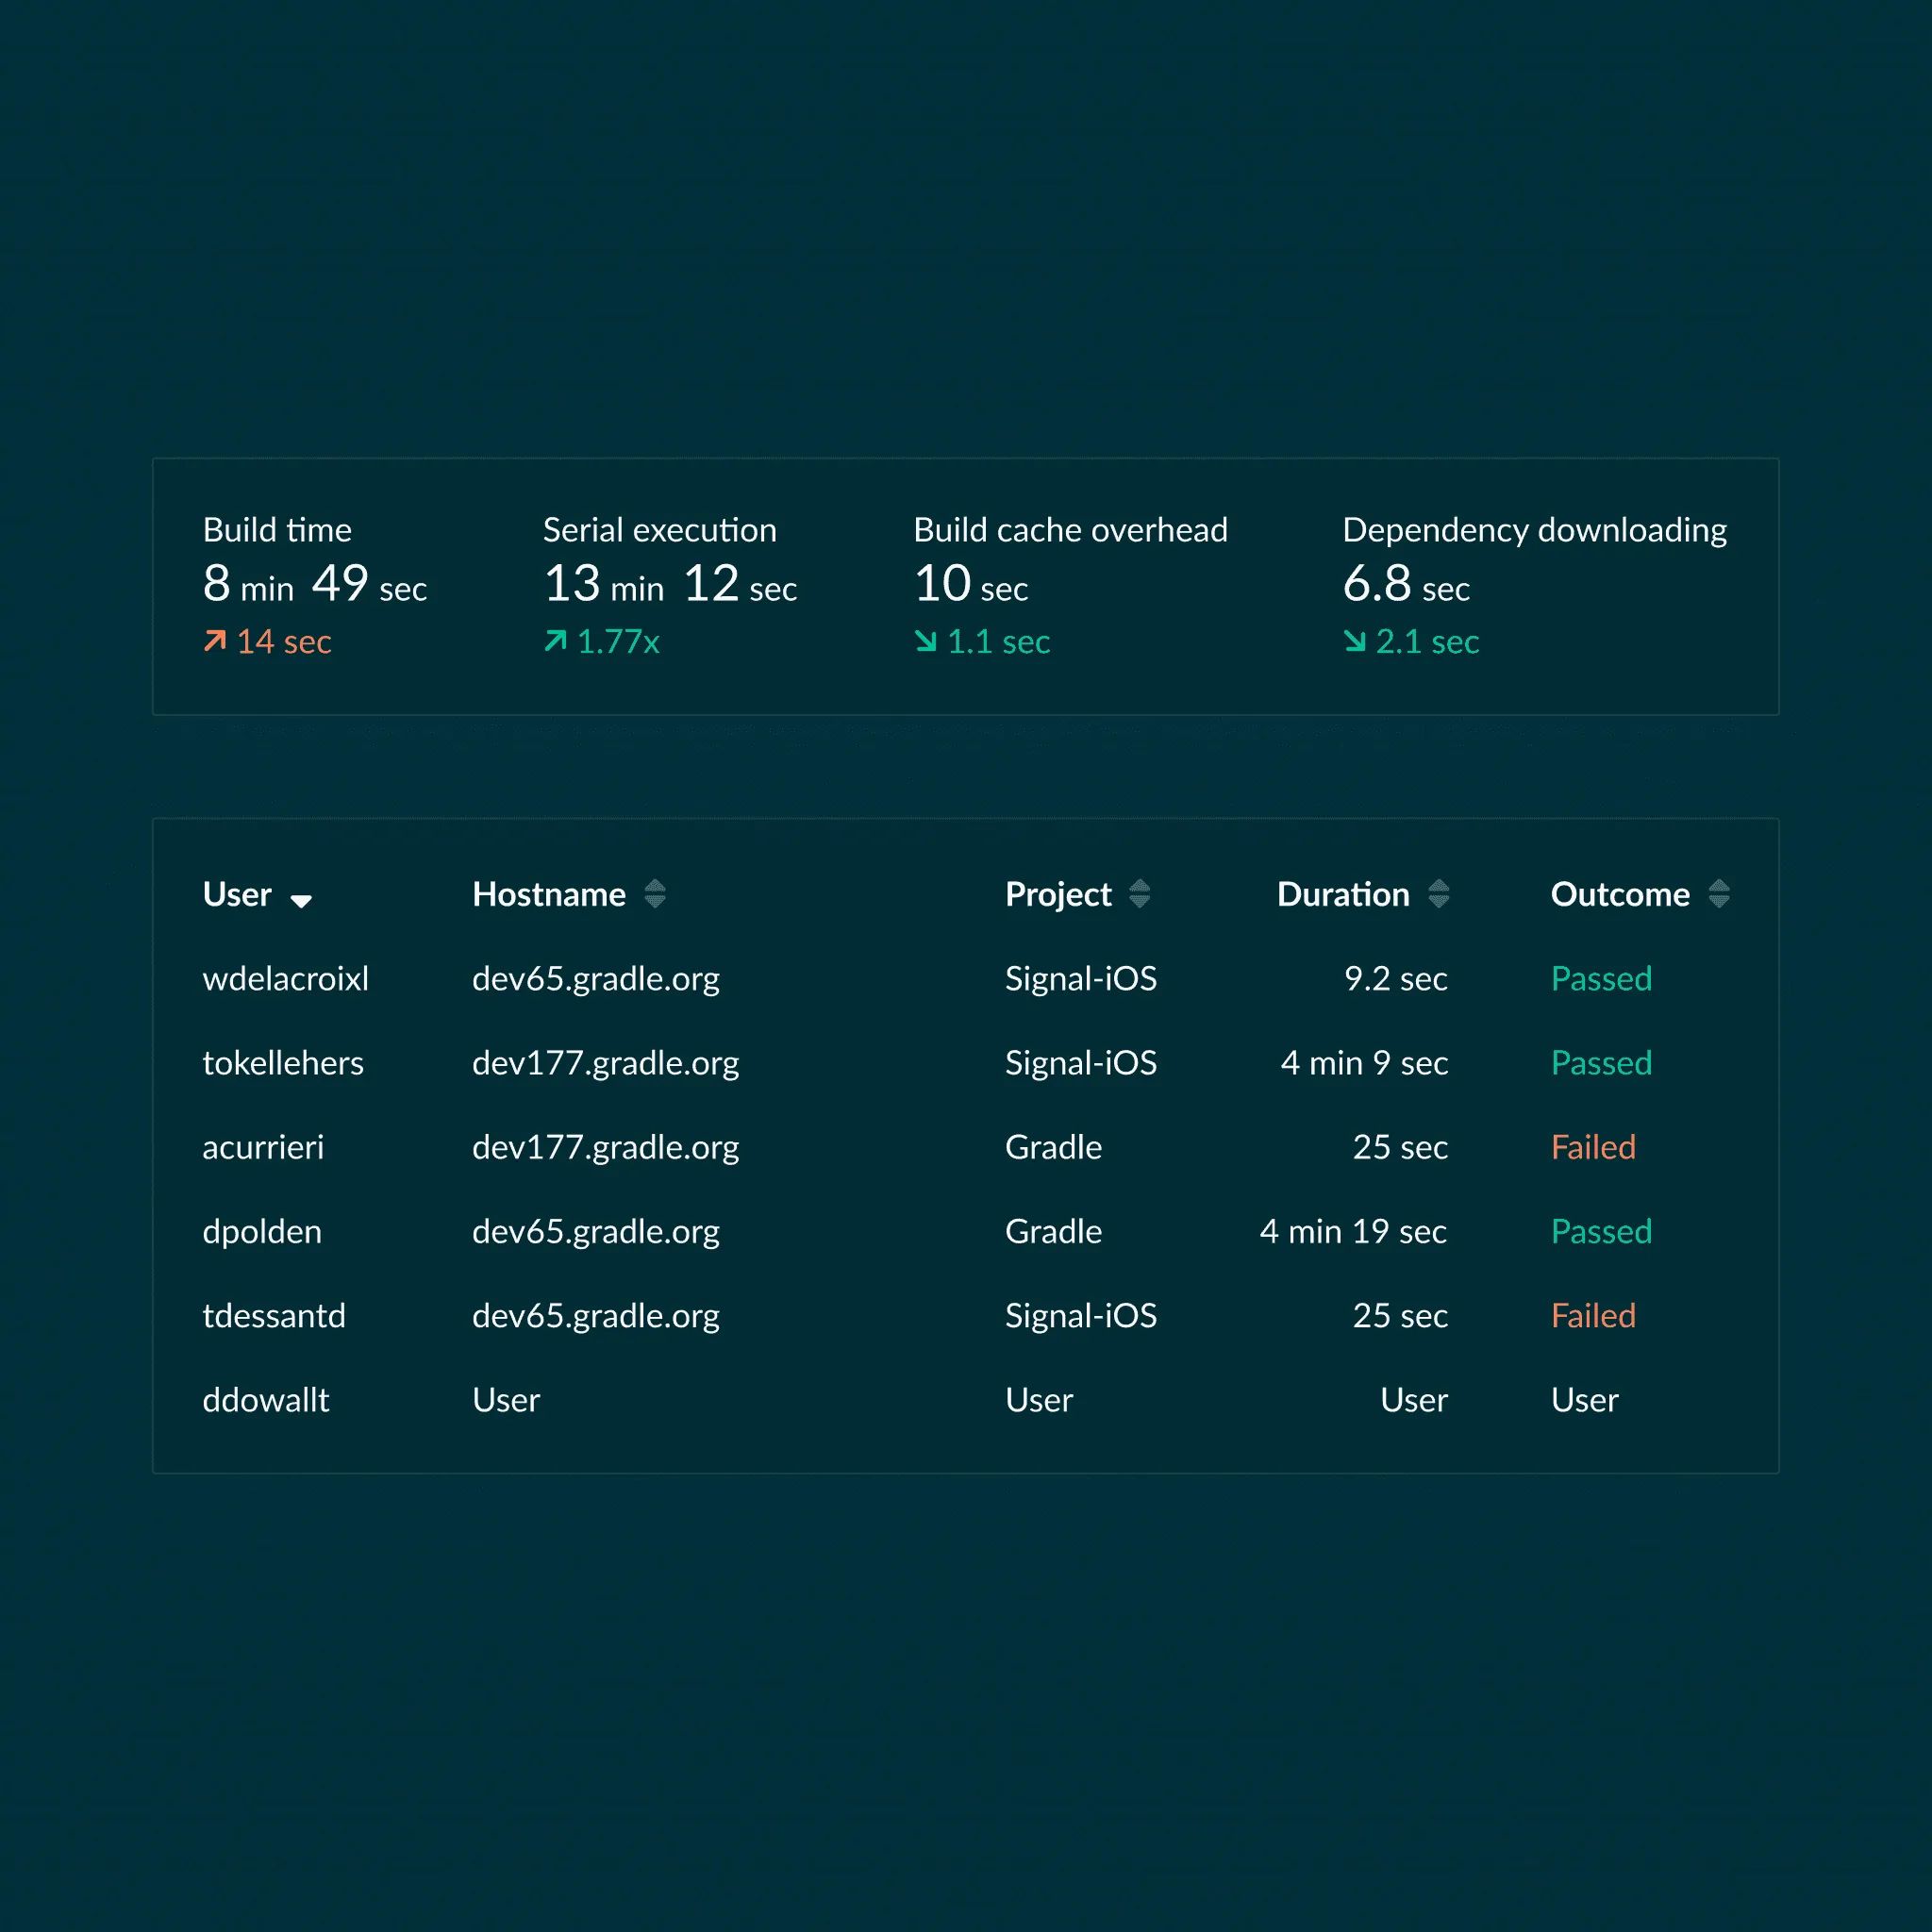Click the 1.77x serial execution trend icon

tap(555, 641)
